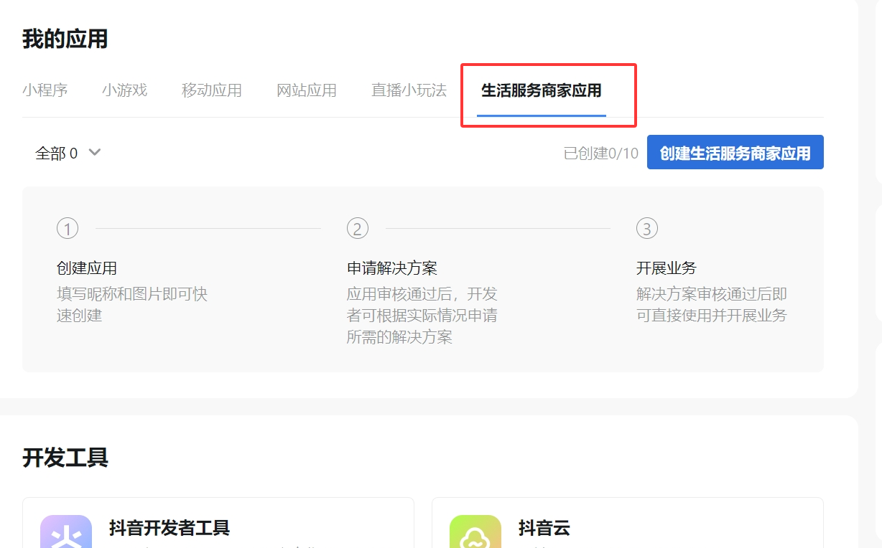Click the 解决方案审核通过后 description text

coord(712,305)
